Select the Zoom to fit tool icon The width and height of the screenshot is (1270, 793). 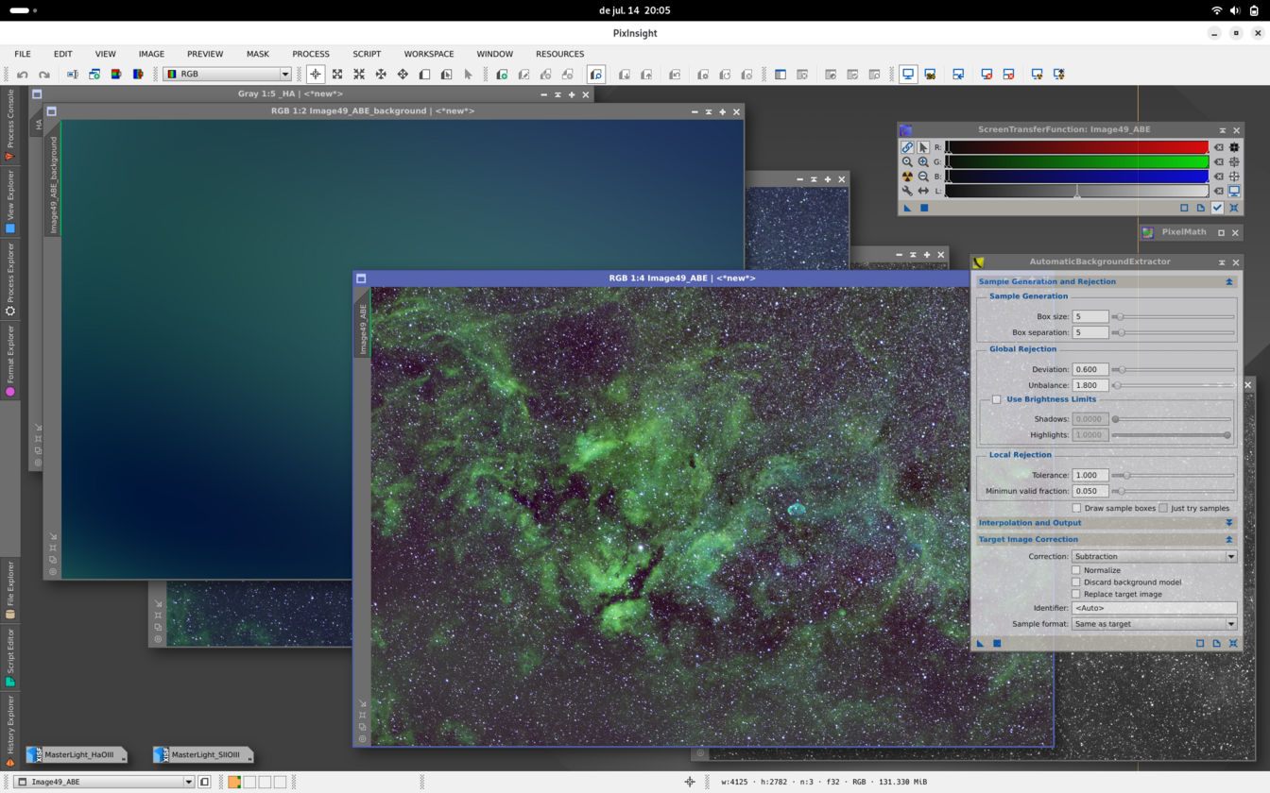(x=337, y=74)
